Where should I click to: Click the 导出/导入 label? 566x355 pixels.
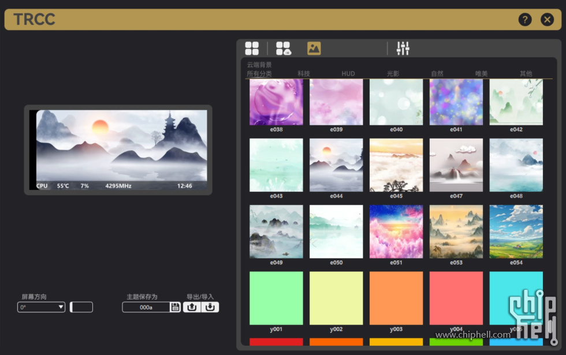[200, 297]
